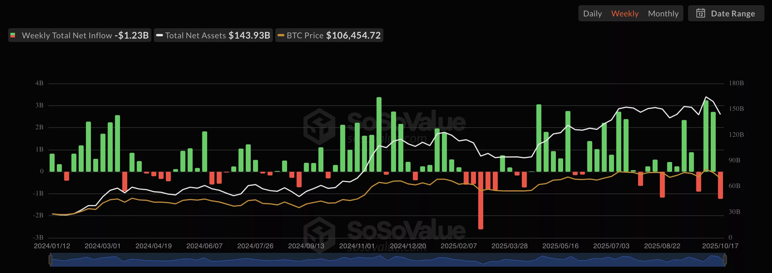The width and height of the screenshot is (772, 273).
Task: Click the Weekly view option
Action: (x=625, y=14)
